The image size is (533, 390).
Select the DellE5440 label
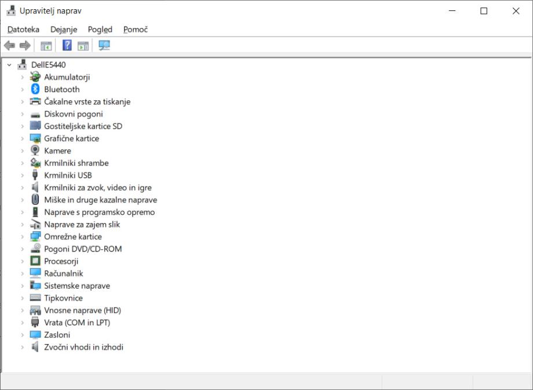tap(48, 64)
